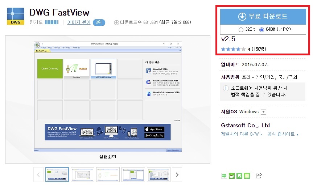Click the GstarCAD Architecture 2016 product icon
Screen dimensions: 313x191
pyautogui.click(x=149, y=94)
